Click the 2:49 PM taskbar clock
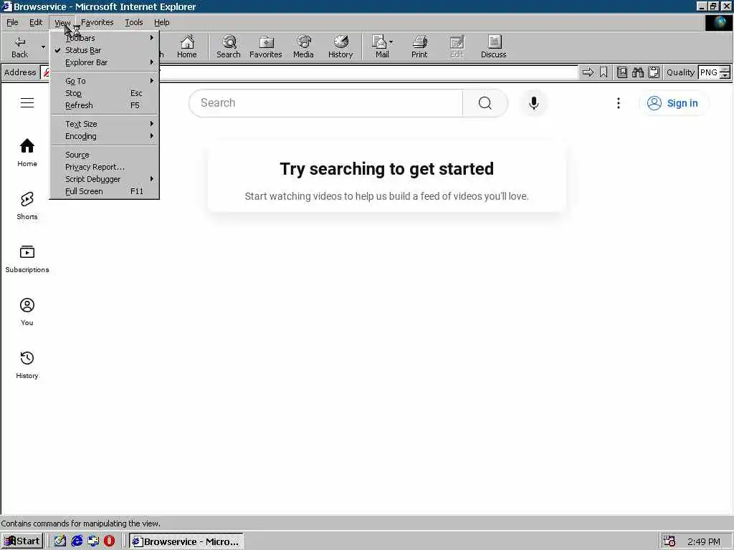Viewport: 734px width, 550px height. click(704, 541)
